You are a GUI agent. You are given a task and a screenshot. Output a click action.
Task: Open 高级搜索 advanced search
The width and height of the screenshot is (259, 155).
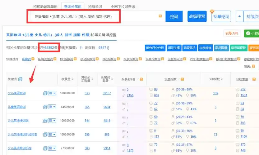click(197, 16)
